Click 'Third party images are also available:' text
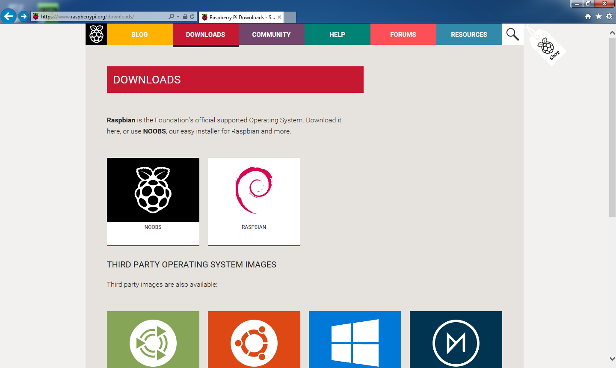The height and width of the screenshot is (368, 616). 162,284
